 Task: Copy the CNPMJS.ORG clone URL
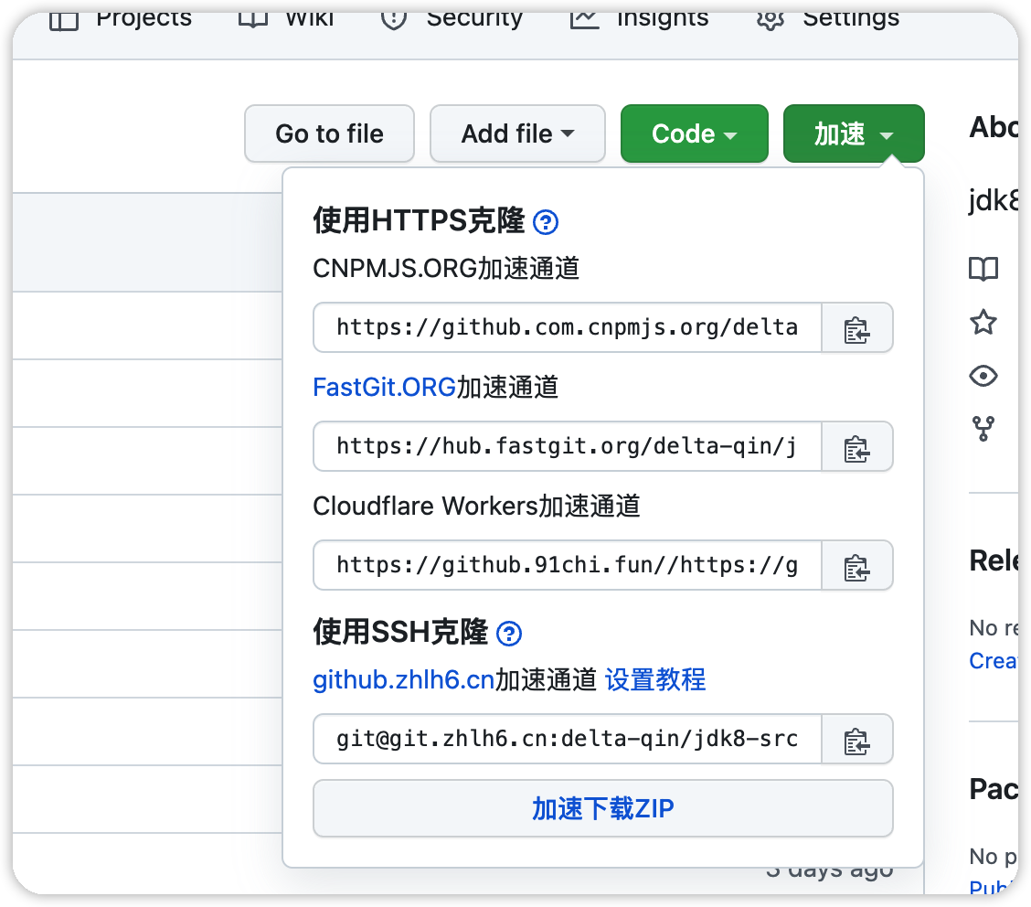(x=856, y=327)
